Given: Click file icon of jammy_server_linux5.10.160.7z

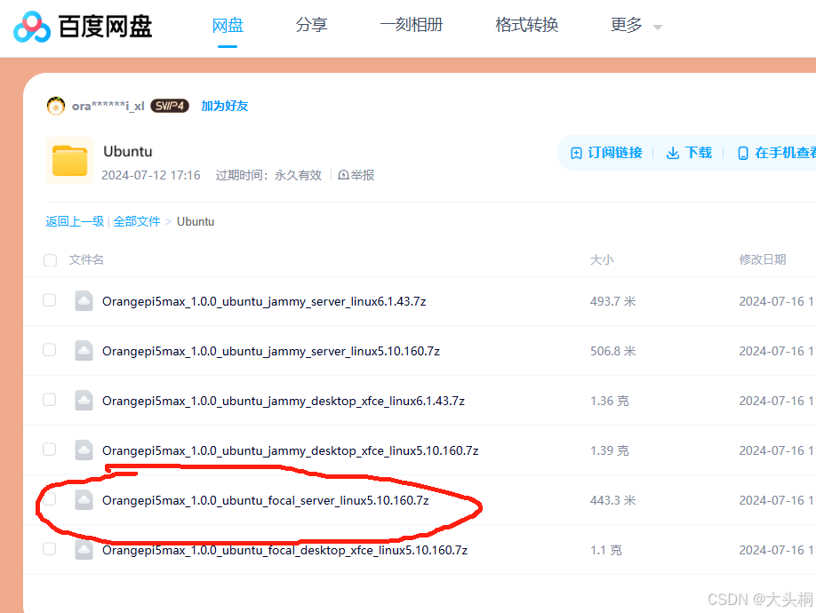Looking at the screenshot, I should point(84,350).
